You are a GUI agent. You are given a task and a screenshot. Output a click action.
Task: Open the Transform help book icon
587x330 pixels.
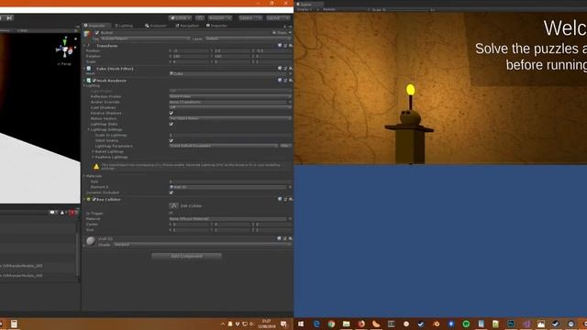(280, 45)
